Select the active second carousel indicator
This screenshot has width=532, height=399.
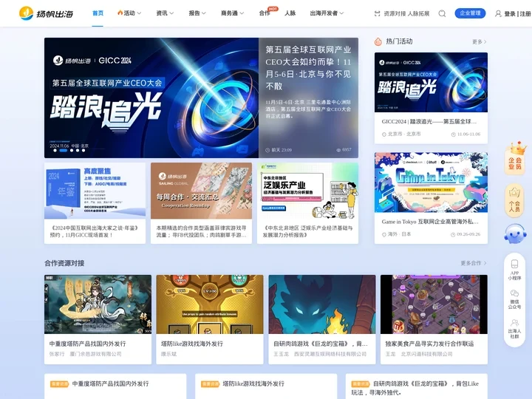pos(64,150)
